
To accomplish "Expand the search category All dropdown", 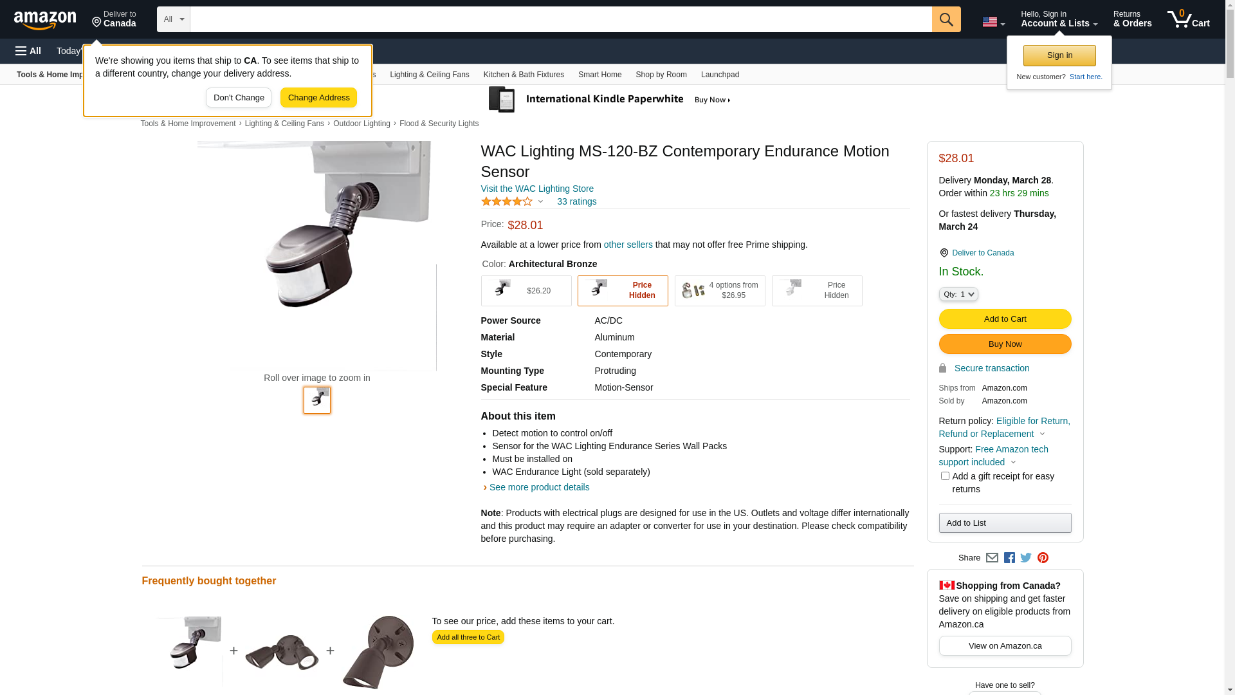I will tap(173, 19).
